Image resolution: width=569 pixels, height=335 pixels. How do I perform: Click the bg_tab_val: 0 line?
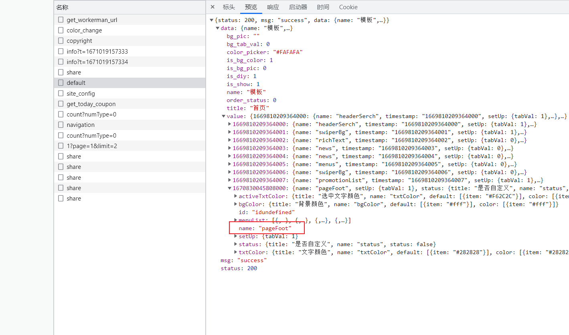(x=248, y=44)
